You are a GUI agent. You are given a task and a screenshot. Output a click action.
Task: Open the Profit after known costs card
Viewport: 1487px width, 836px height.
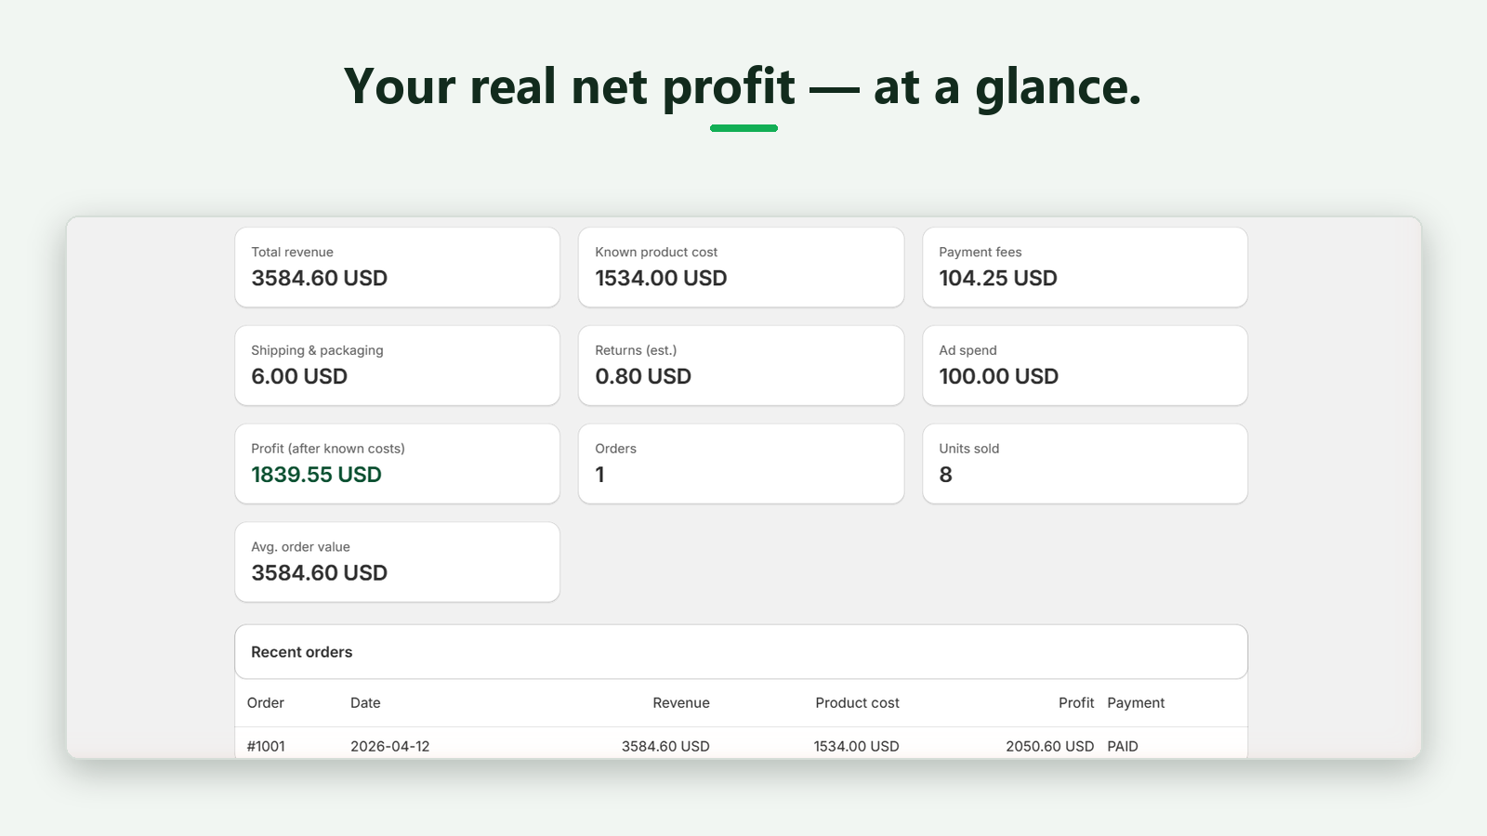397,464
